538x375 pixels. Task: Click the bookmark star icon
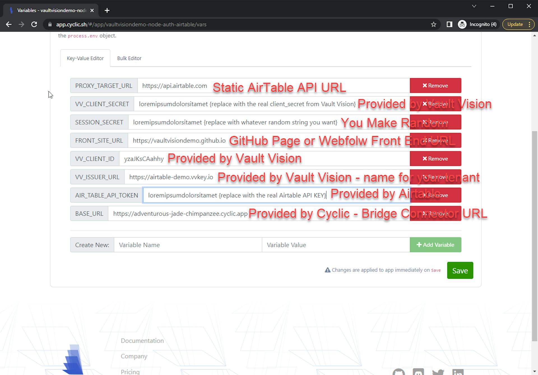click(433, 24)
